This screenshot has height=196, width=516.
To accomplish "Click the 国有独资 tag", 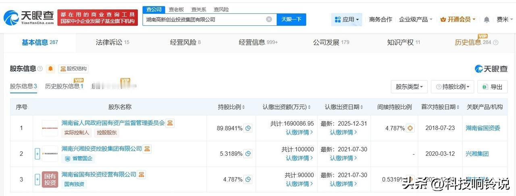I will click(x=74, y=184).
